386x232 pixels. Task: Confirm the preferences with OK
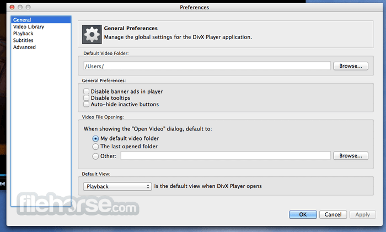(303, 214)
